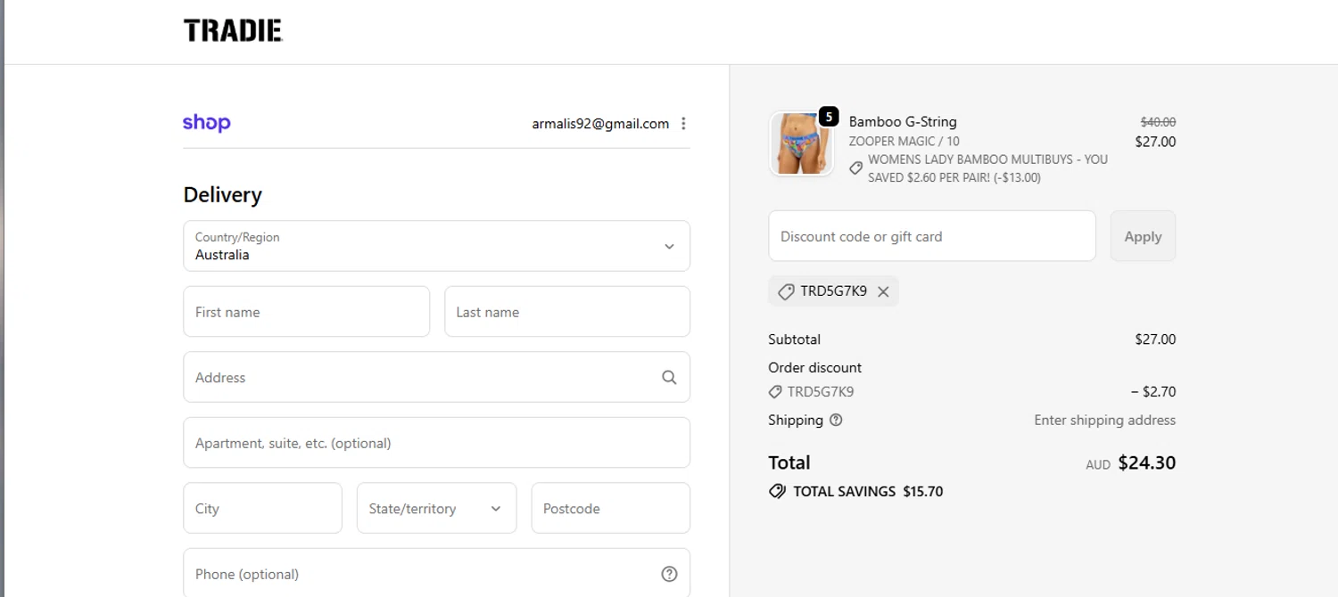Screen dimensions: 1338x597
Task: Click the Total Savings tag icon
Action: click(777, 491)
